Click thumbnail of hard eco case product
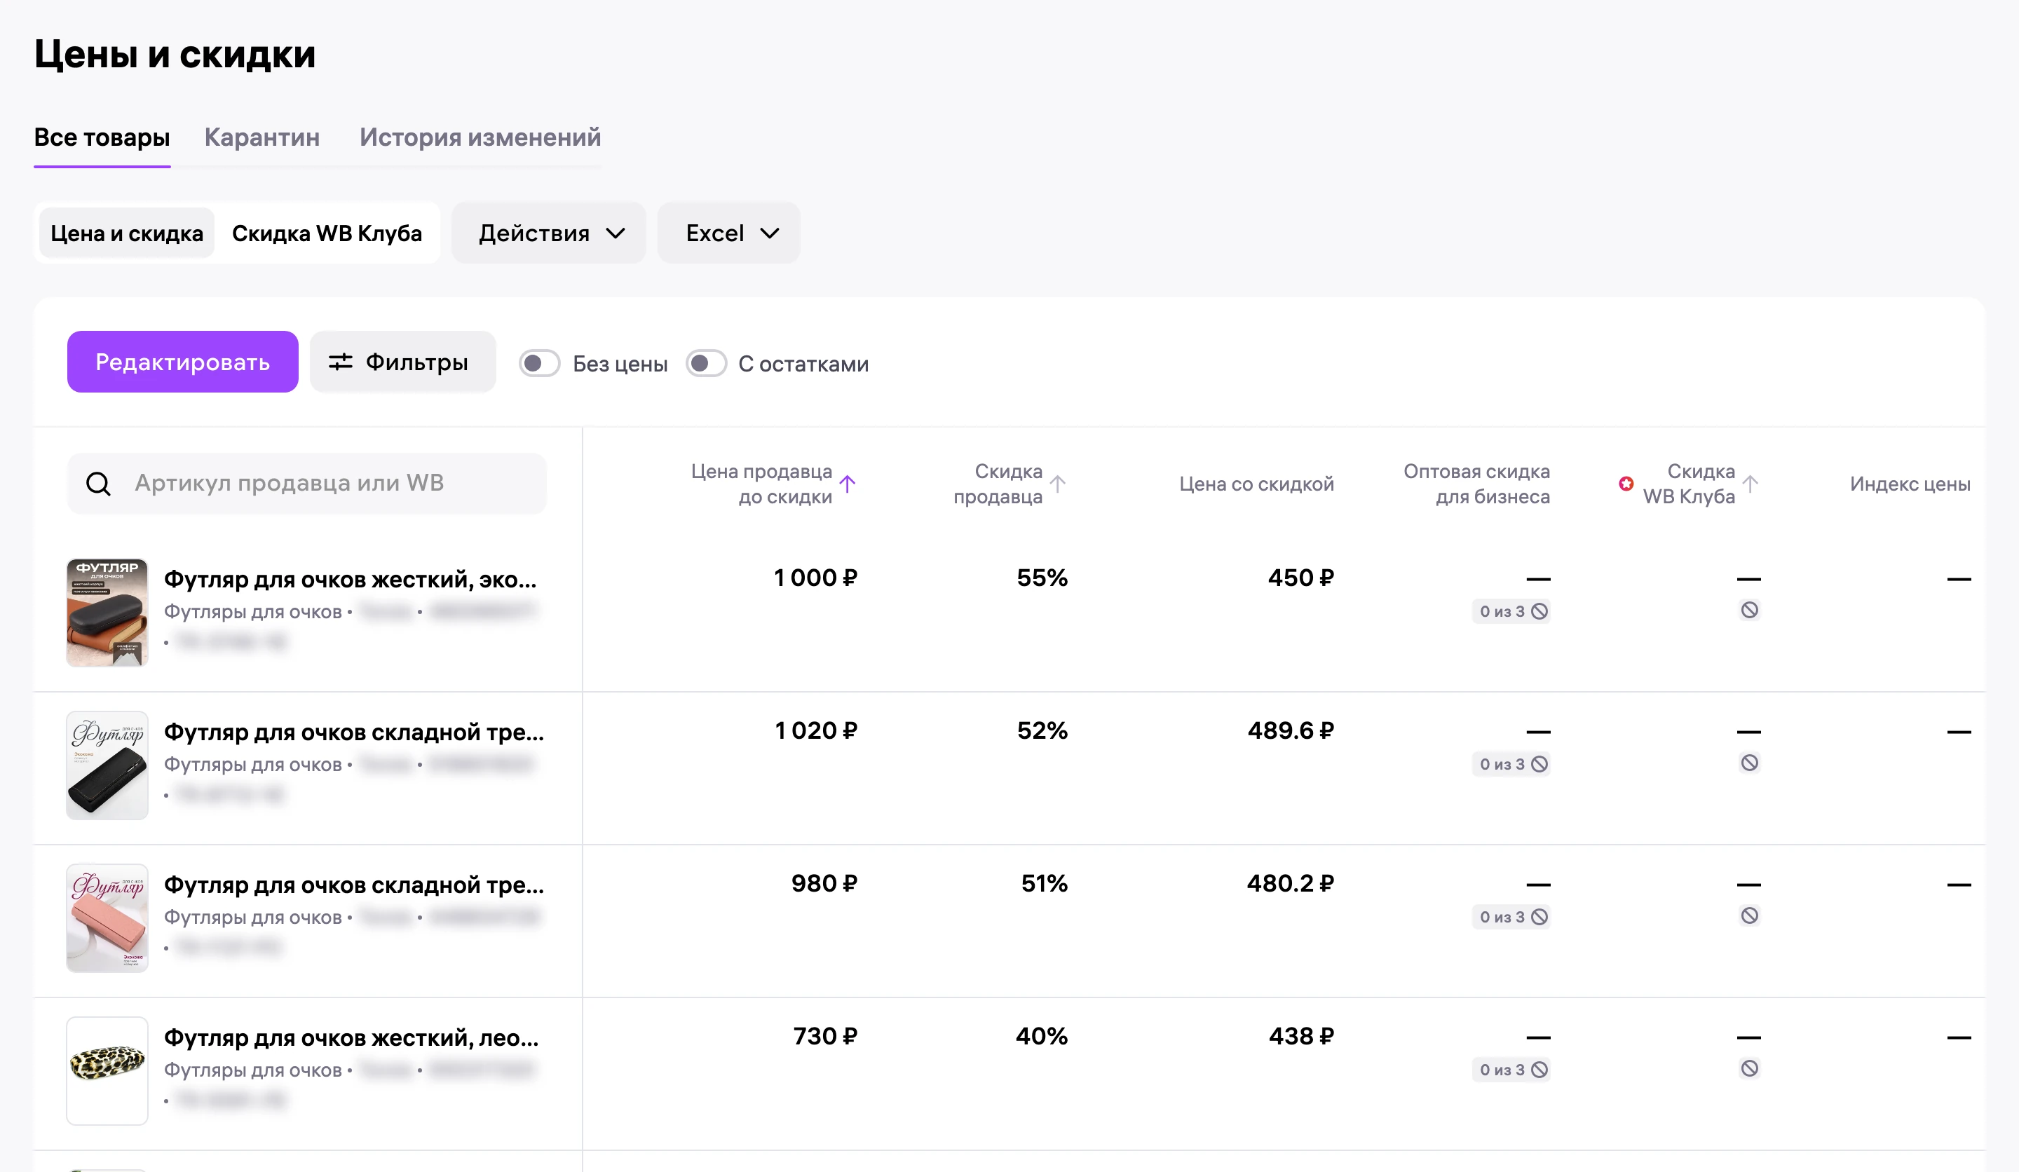Image resolution: width=2019 pixels, height=1172 pixels. coord(107,612)
